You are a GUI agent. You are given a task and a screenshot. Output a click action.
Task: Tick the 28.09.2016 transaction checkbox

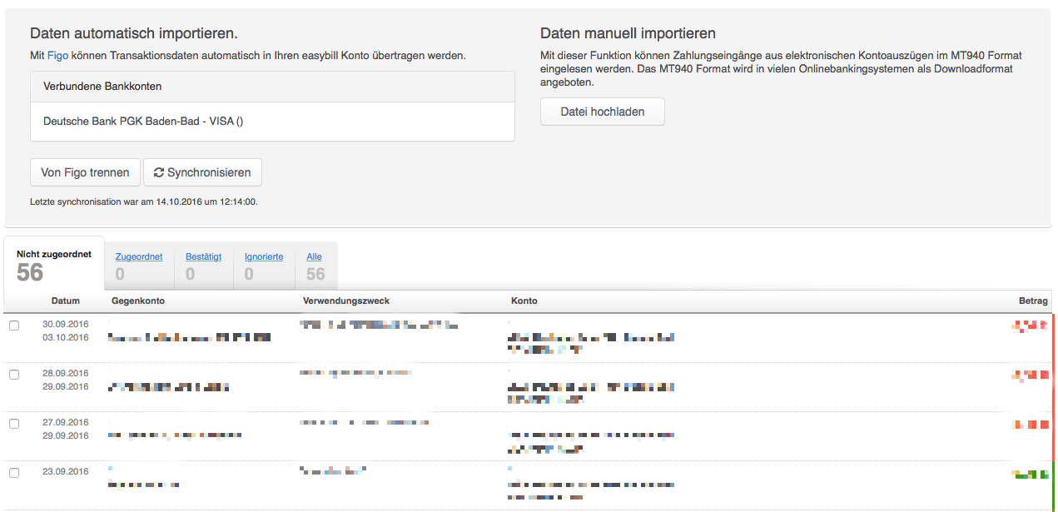[x=14, y=375]
